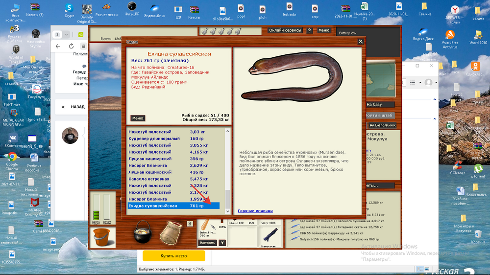This screenshot has height=275, width=490.
Task: Click the details view icon in the Explorer status bar
Action: [x=420, y=269]
